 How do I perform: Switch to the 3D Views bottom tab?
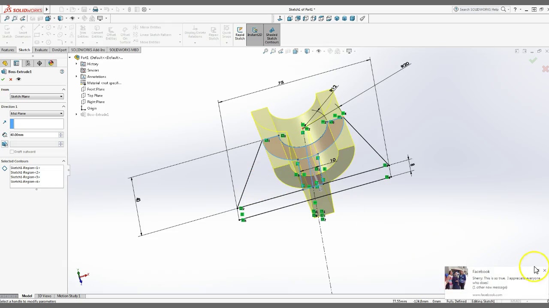point(44,296)
